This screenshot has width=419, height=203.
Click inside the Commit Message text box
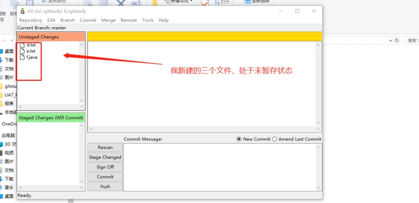(x=219, y=167)
